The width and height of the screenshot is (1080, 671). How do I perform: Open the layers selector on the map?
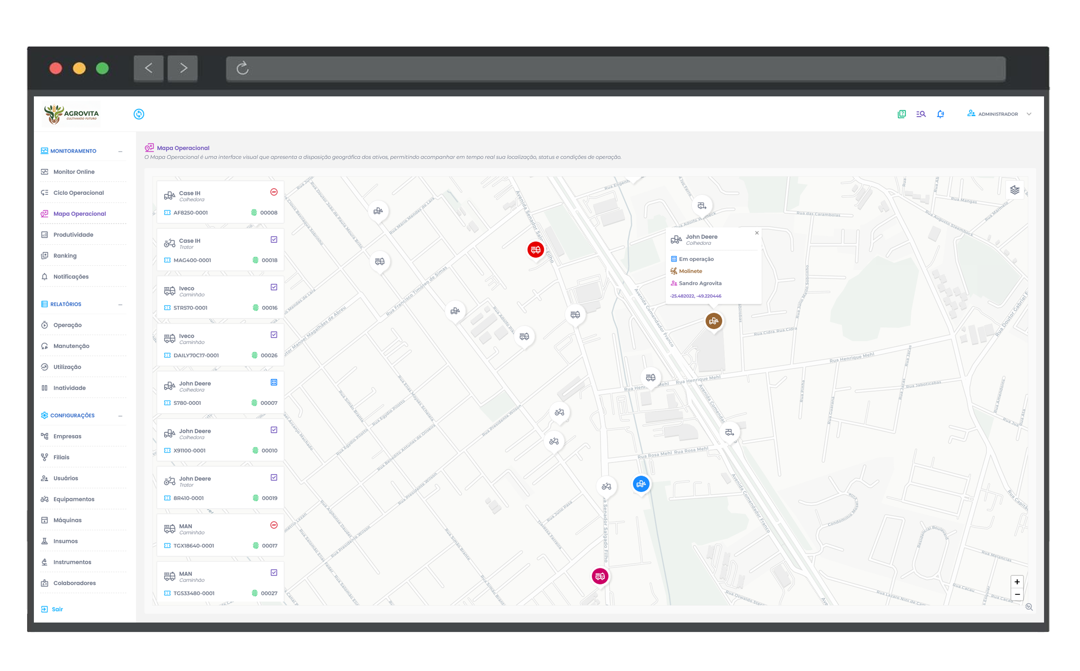pyautogui.click(x=1015, y=190)
